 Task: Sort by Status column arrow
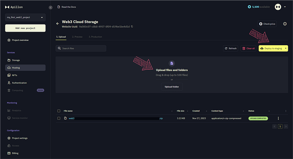coord(269,111)
